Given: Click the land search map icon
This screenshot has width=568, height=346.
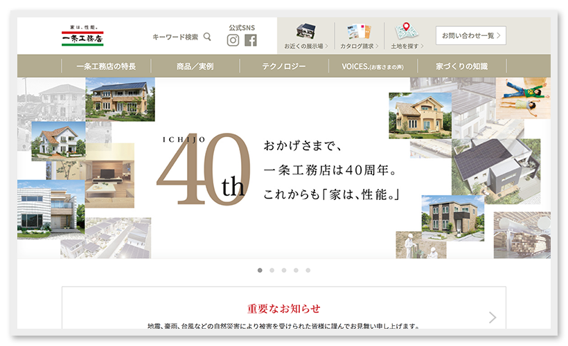Looking at the screenshot, I should [407, 32].
